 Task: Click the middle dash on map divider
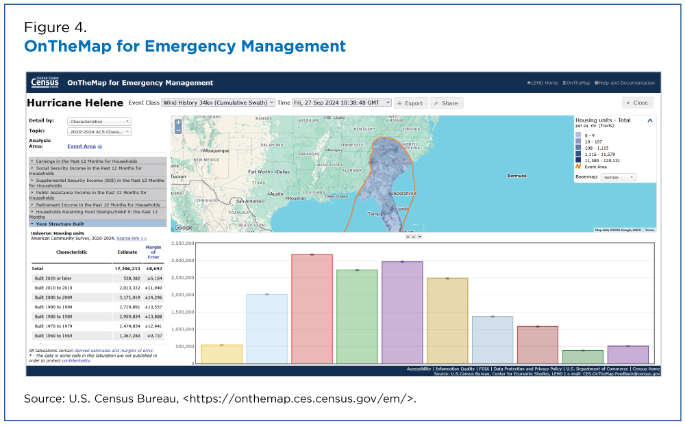click(414, 237)
